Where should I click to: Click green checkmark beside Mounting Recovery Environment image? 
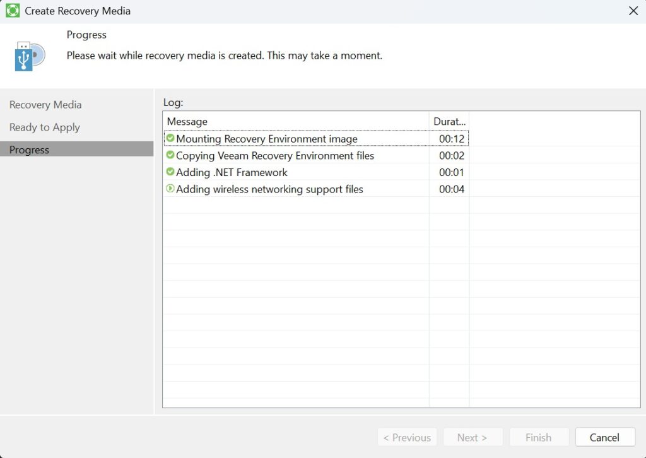click(170, 138)
